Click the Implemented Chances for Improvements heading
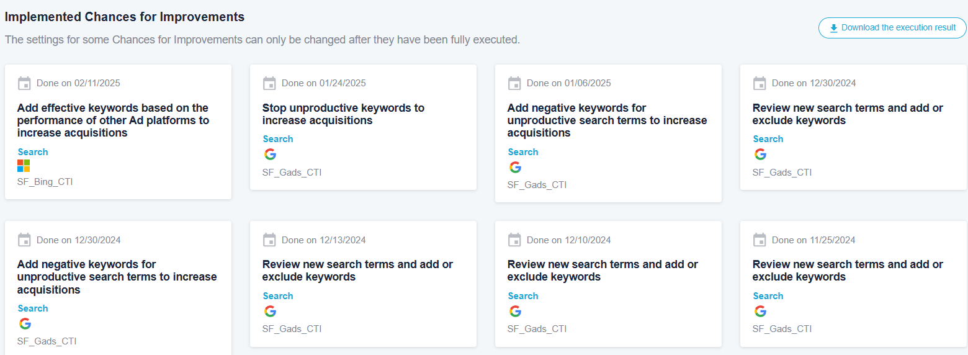 pyautogui.click(x=125, y=17)
